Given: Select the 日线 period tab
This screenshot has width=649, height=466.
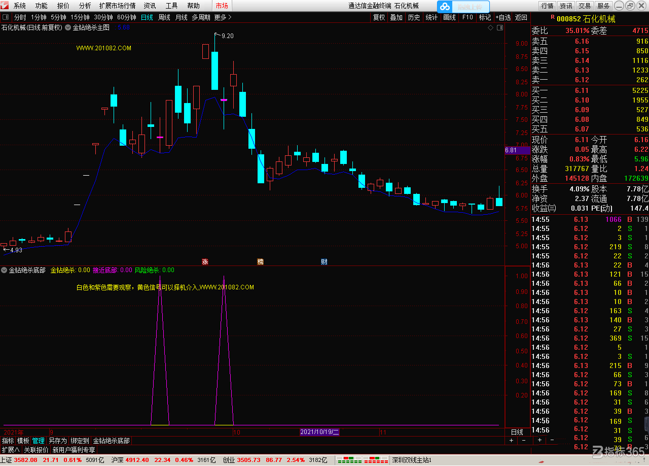Looking at the screenshot, I should [x=147, y=17].
